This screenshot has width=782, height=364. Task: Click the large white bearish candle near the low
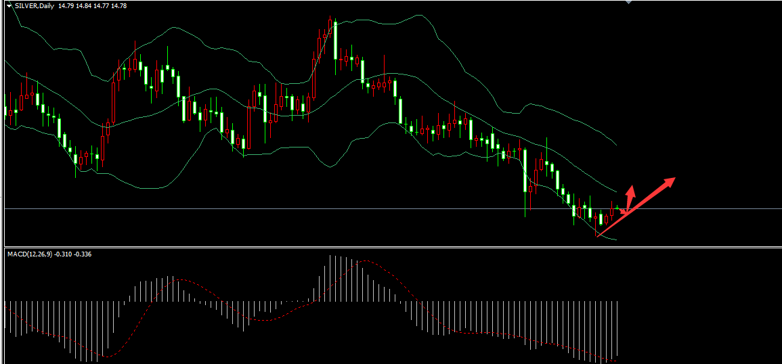coord(525,173)
